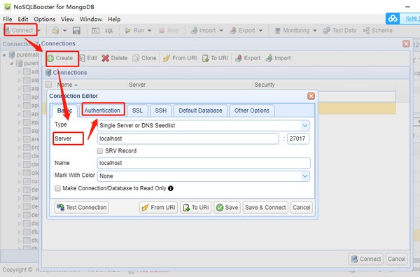Switch to the Authentication tab
The image size is (420, 277).
click(102, 111)
